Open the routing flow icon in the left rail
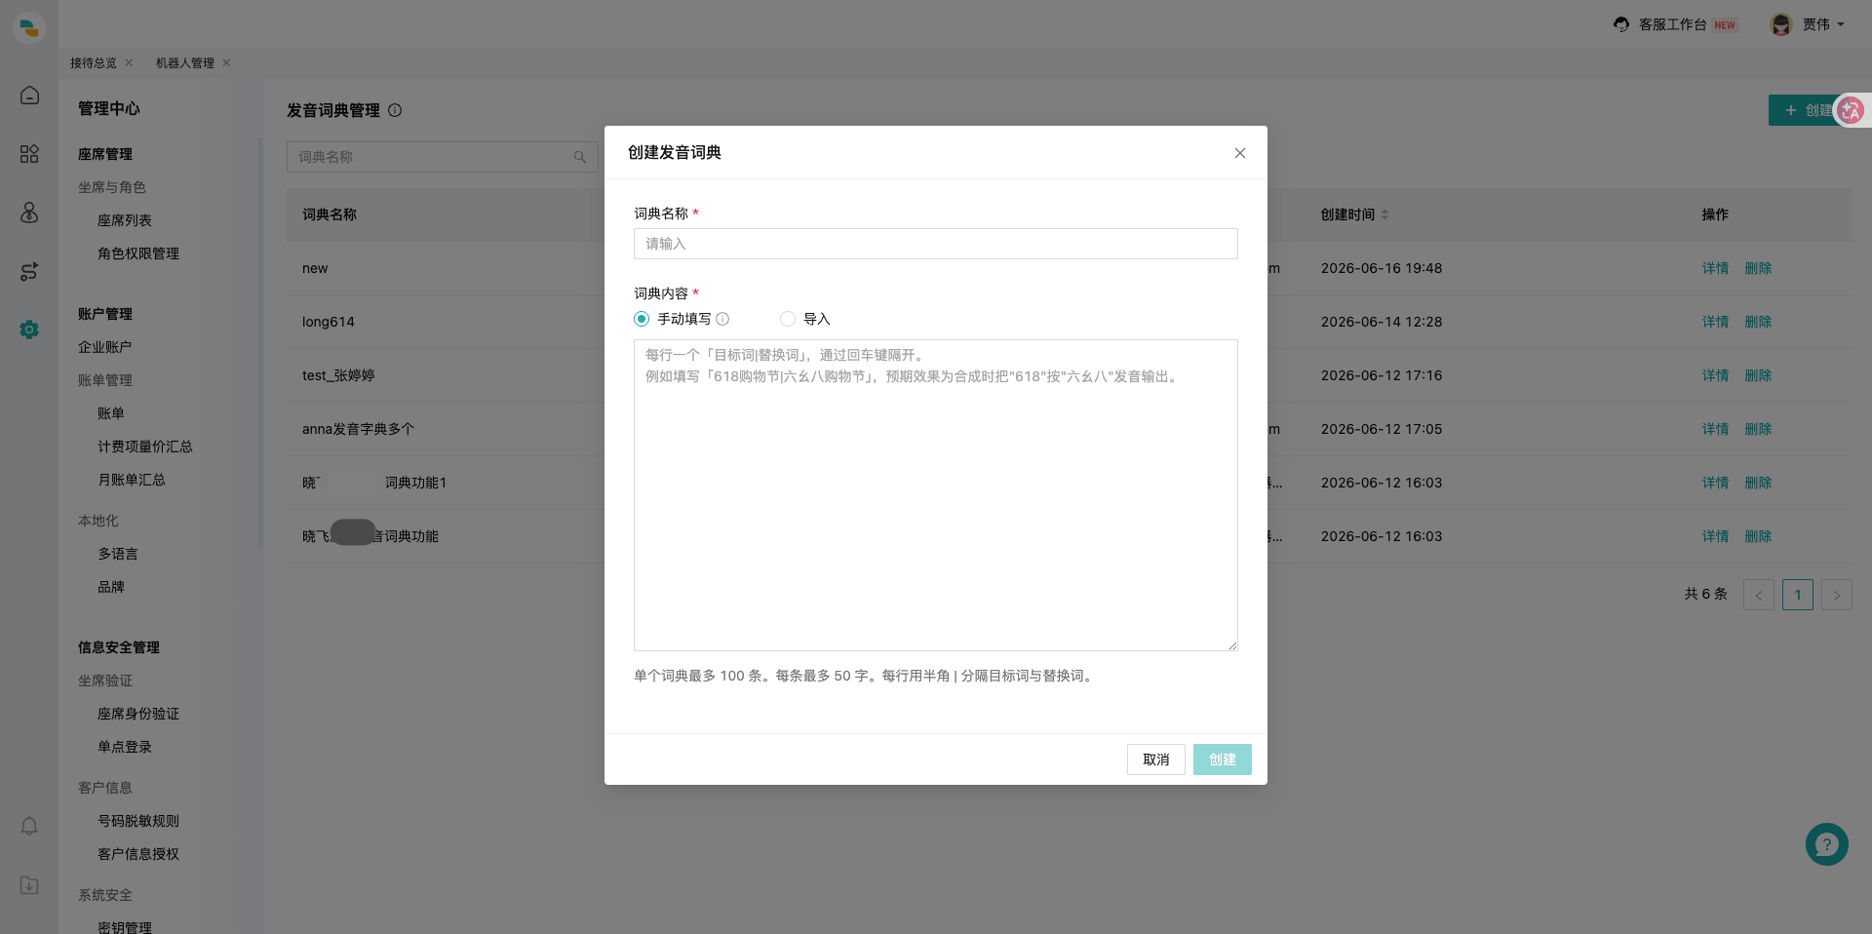Viewport: 1872px width, 934px height. coord(29,271)
